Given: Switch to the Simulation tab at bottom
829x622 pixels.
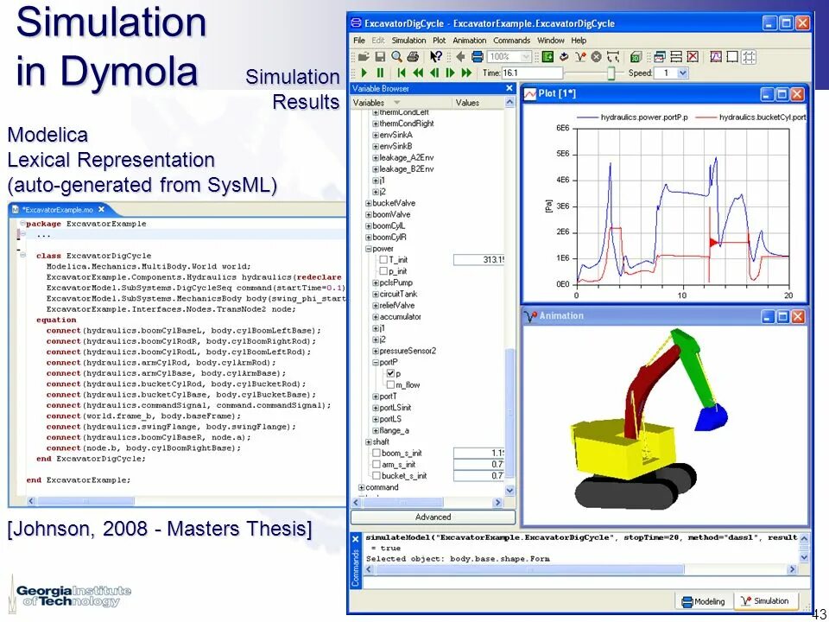Looking at the screenshot, I should [x=764, y=601].
